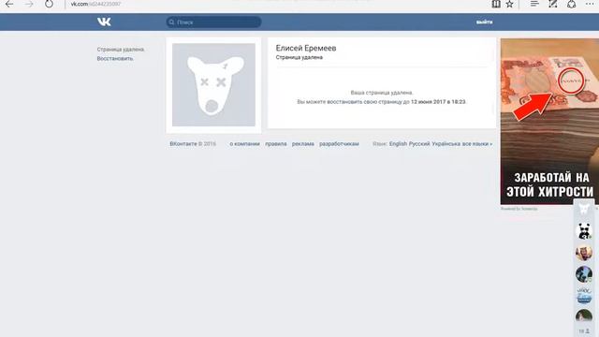Click the ВКонтакте footer link
Image resolution: width=599 pixels, height=337 pixels.
coord(183,144)
